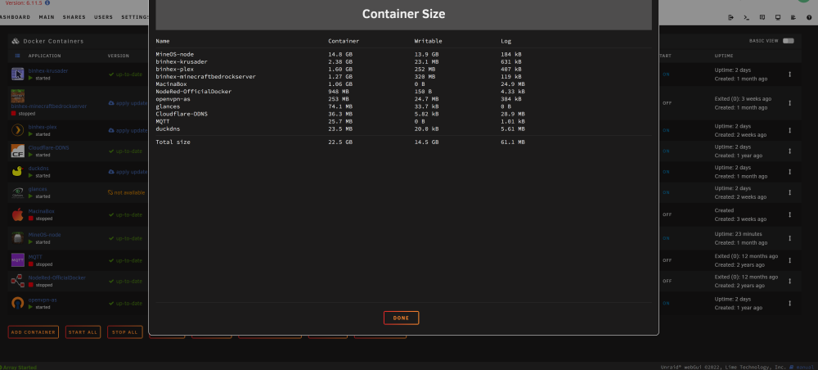818x370 pixels.
Task: Select the MineOS-node row in size table
Action: [403, 54]
